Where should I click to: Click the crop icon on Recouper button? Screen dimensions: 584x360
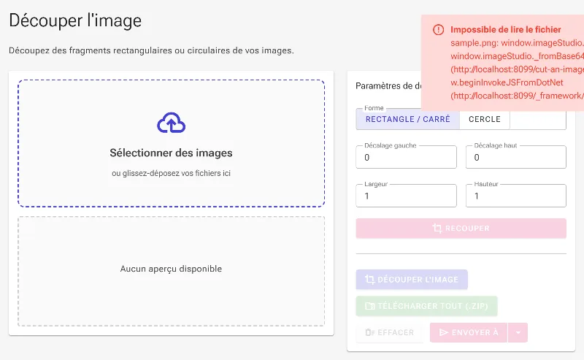coord(437,228)
